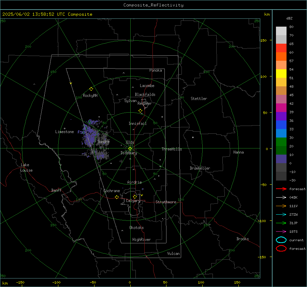Click the Lake Louise label

click(x=26, y=168)
